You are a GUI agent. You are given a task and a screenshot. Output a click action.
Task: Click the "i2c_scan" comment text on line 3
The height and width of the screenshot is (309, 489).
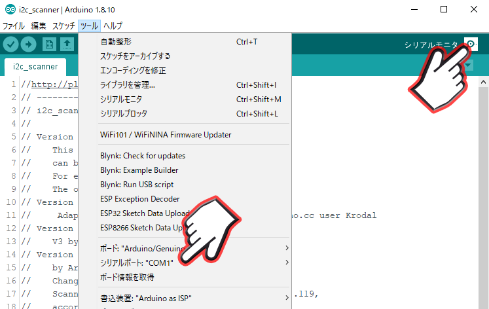(x=58, y=111)
